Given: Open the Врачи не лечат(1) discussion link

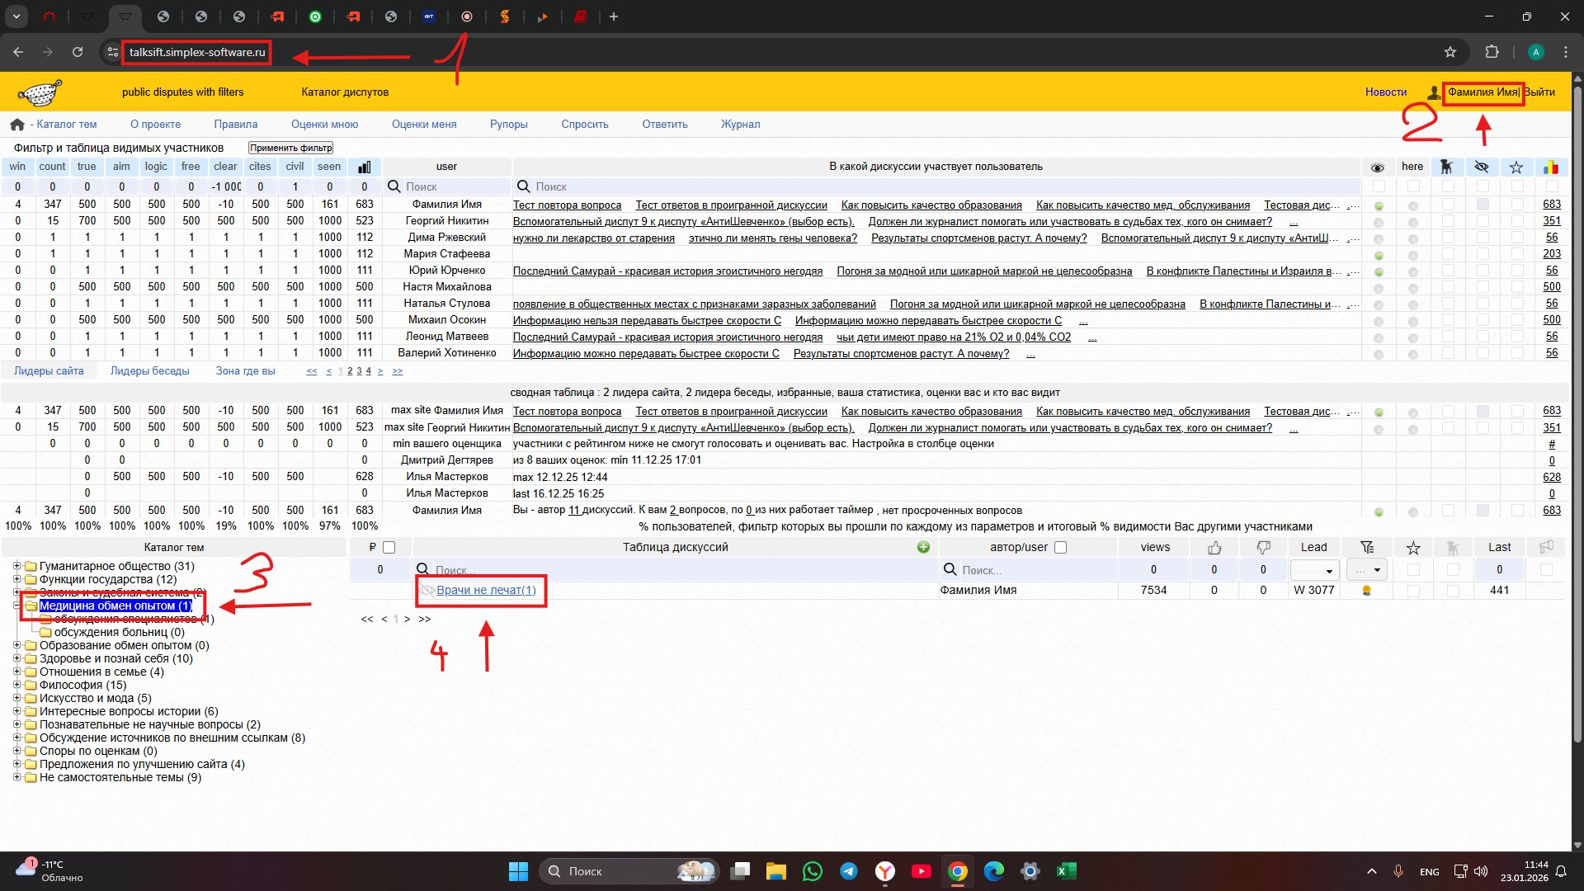Looking at the screenshot, I should [x=486, y=590].
